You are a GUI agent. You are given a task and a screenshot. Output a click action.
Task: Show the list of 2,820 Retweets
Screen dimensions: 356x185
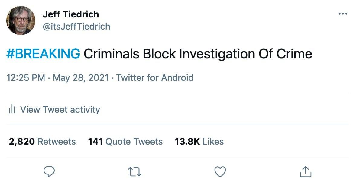point(42,141)
